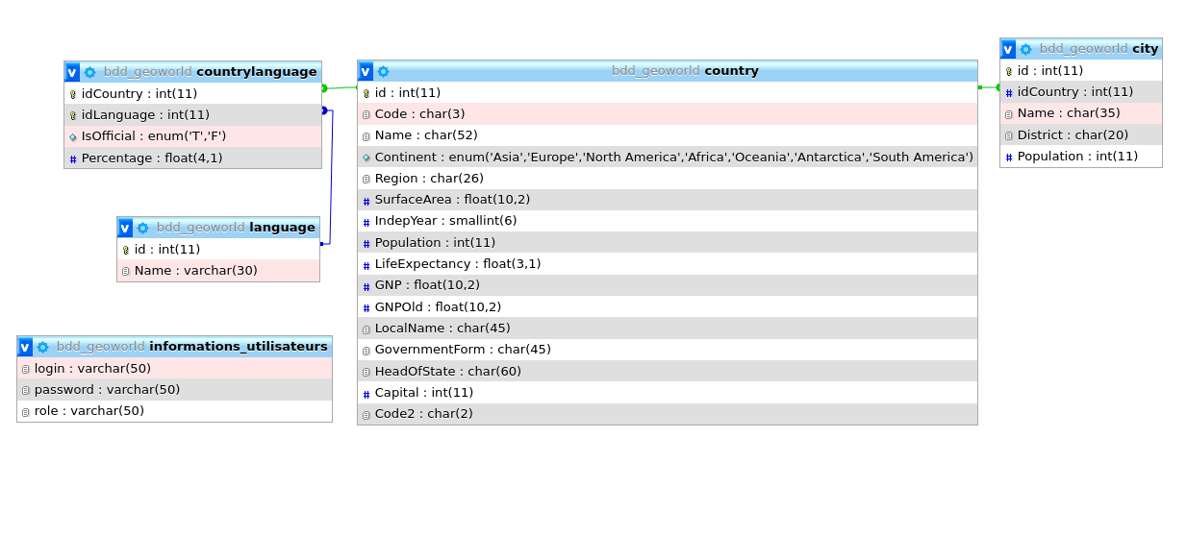Click the numeric icon beside idCountry in city table
The image size is (1187, 536).
[x=1009, y=93]
